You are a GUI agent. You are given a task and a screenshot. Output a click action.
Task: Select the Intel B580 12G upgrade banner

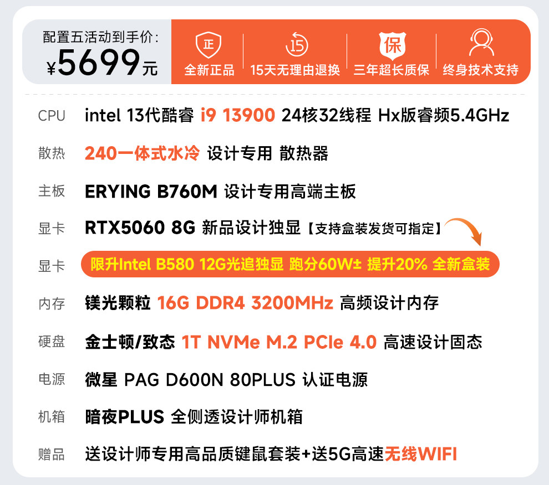coord(290,264)
